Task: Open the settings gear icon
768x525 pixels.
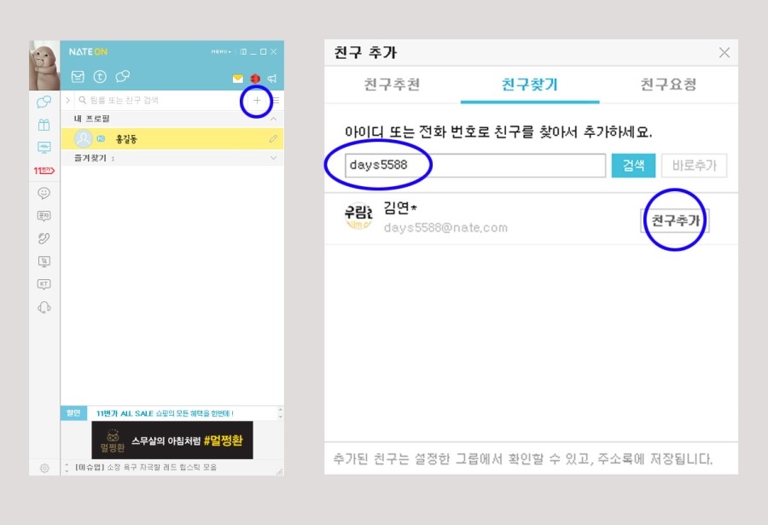Action: coord(44,468)
